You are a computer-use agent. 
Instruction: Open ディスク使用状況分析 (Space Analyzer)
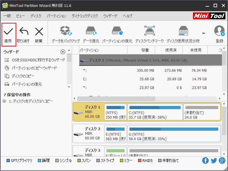point(183,31)
